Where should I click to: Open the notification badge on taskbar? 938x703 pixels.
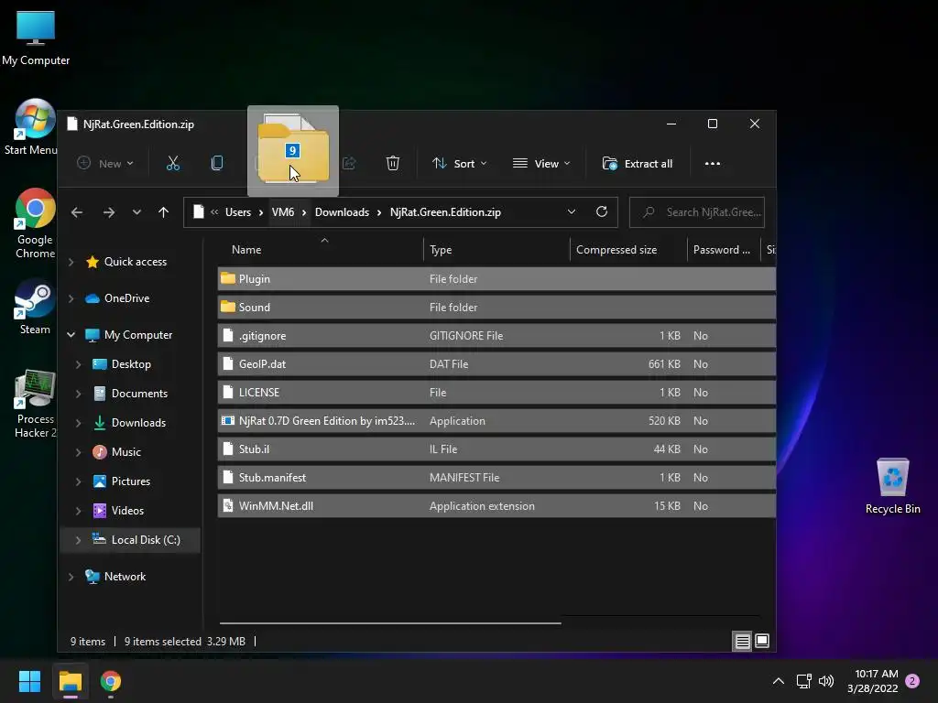[912, 681]
